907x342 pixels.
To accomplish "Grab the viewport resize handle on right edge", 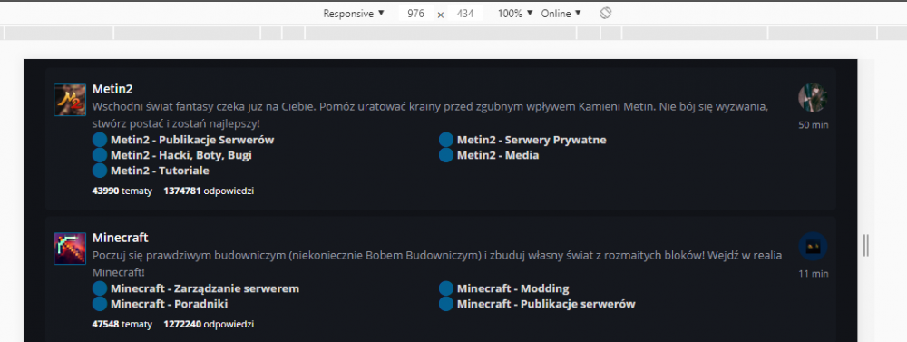I will [x=865, y=245].
